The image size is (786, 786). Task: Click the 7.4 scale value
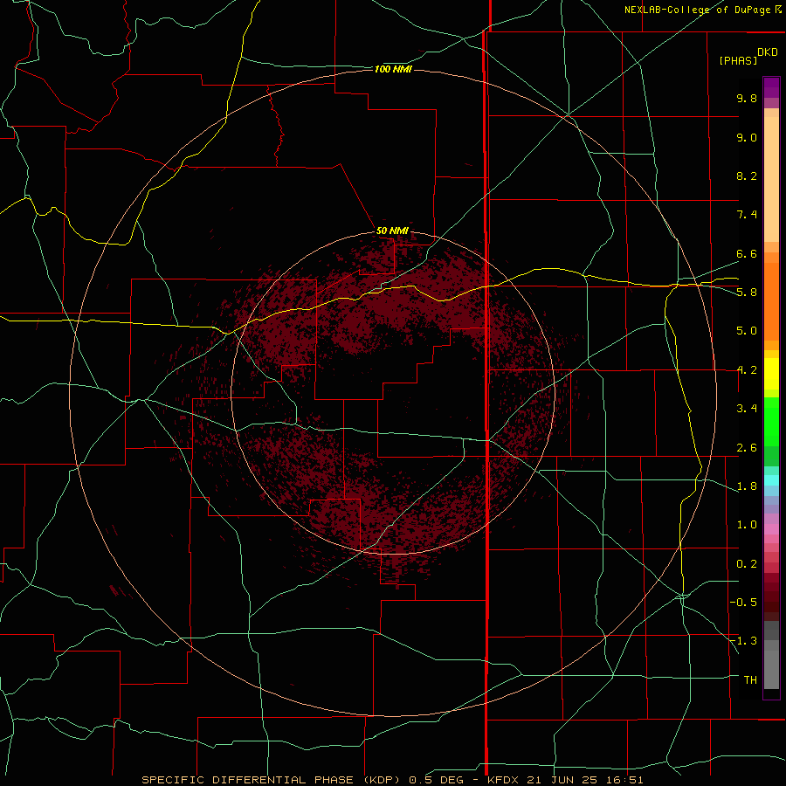click(x=747, y=215)
